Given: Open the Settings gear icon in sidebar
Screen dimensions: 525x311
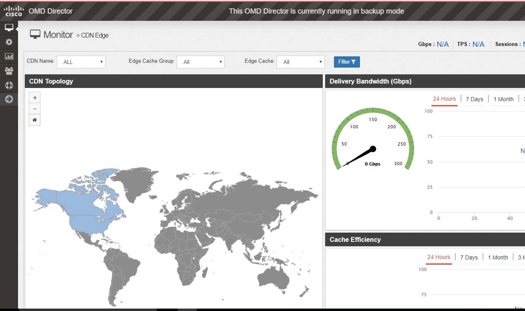Looking at the screenshot, I should [x=9, y=42].
